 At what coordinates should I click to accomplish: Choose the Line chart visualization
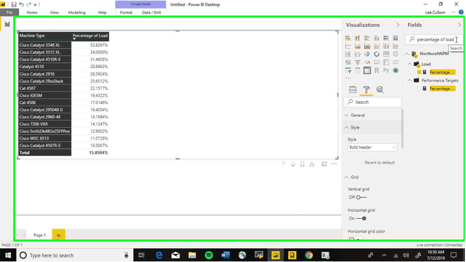(348, 46)
